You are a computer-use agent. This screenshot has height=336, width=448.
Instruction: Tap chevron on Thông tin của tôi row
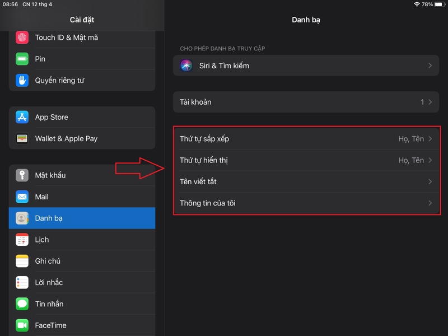click(x=430, y=203)
